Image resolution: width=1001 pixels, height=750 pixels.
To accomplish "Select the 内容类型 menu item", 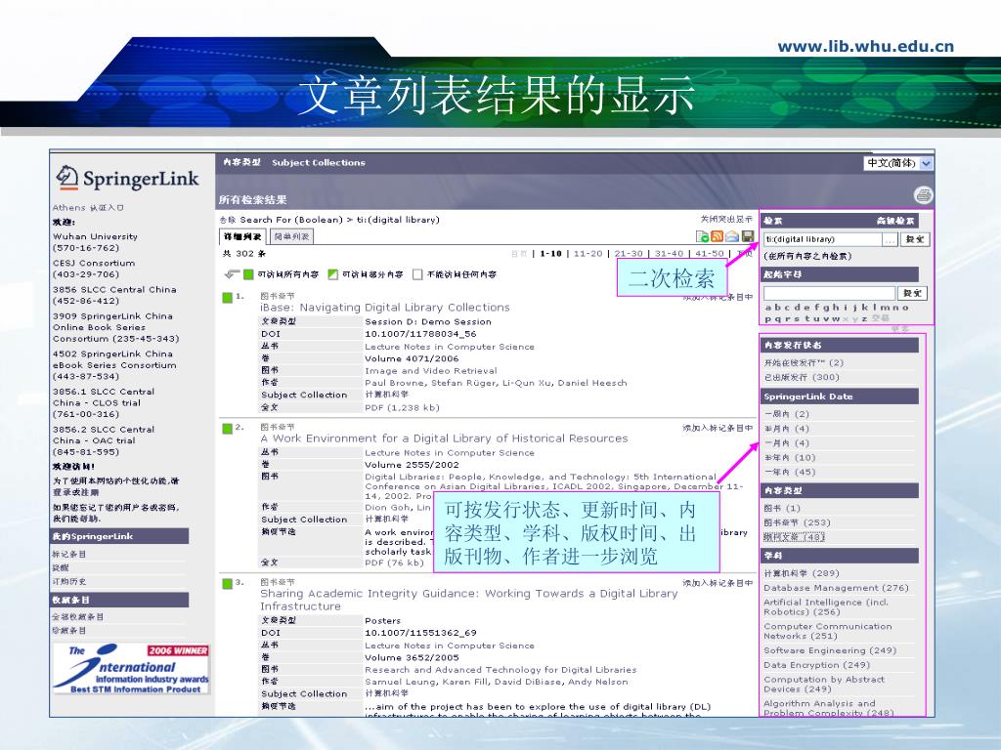I will point(242,162).
